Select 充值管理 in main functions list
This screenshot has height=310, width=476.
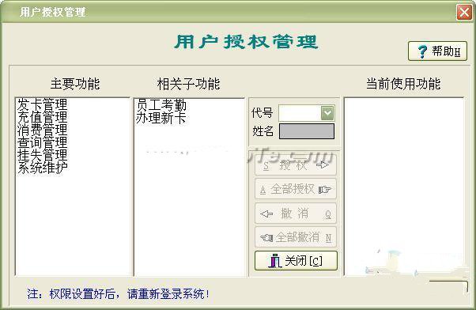[x=42, y=117]
